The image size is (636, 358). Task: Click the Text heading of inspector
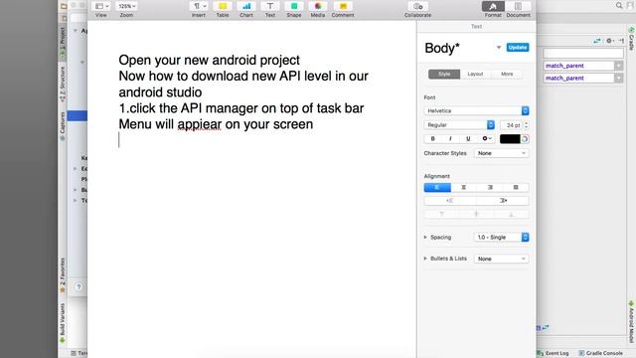point(476,27)
